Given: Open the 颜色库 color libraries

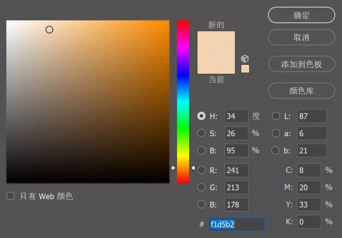Looking at the screenshot, I should pyautogui.click(x=301, y=91).
